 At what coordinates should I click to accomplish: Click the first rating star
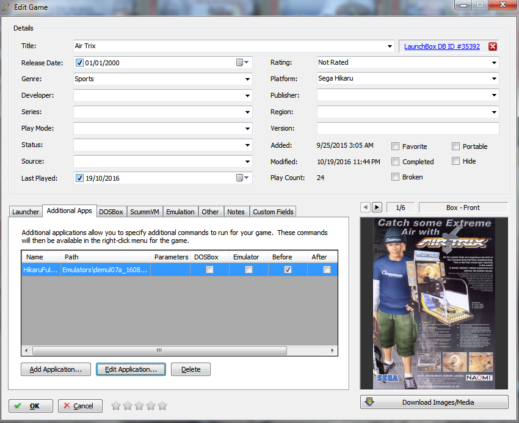[116, 405]
